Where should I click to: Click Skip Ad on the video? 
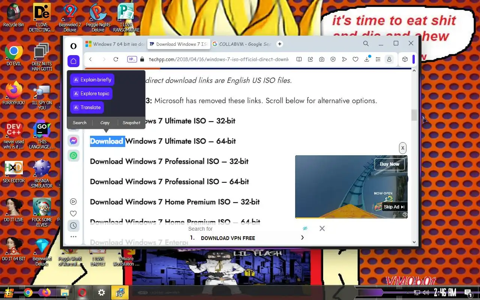click(394, 207)
